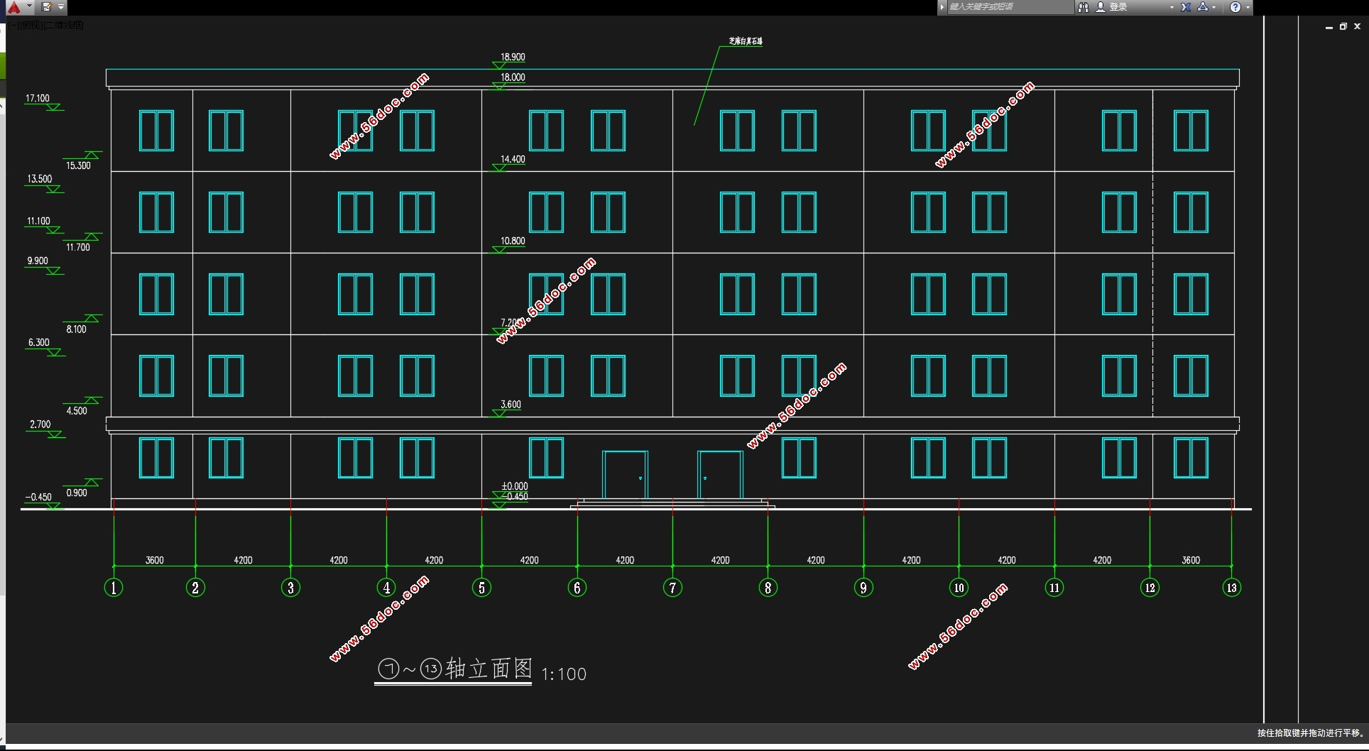
Task: Open the customize quick access toolbar dropdown
Action: point(61,7)
